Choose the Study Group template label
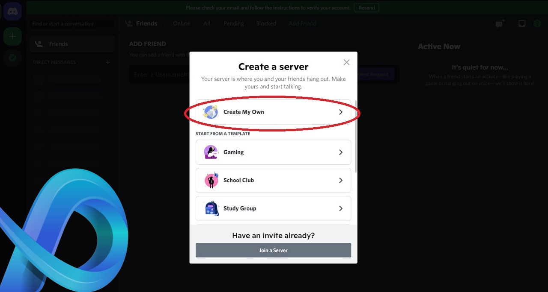The image size is (548, 292). coord(240,208)
